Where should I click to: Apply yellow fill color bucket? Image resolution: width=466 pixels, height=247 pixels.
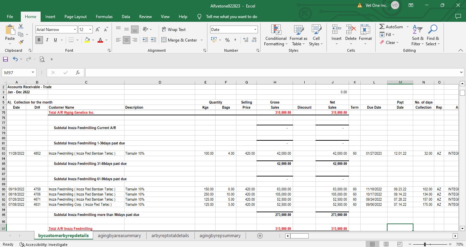point(87,40)
